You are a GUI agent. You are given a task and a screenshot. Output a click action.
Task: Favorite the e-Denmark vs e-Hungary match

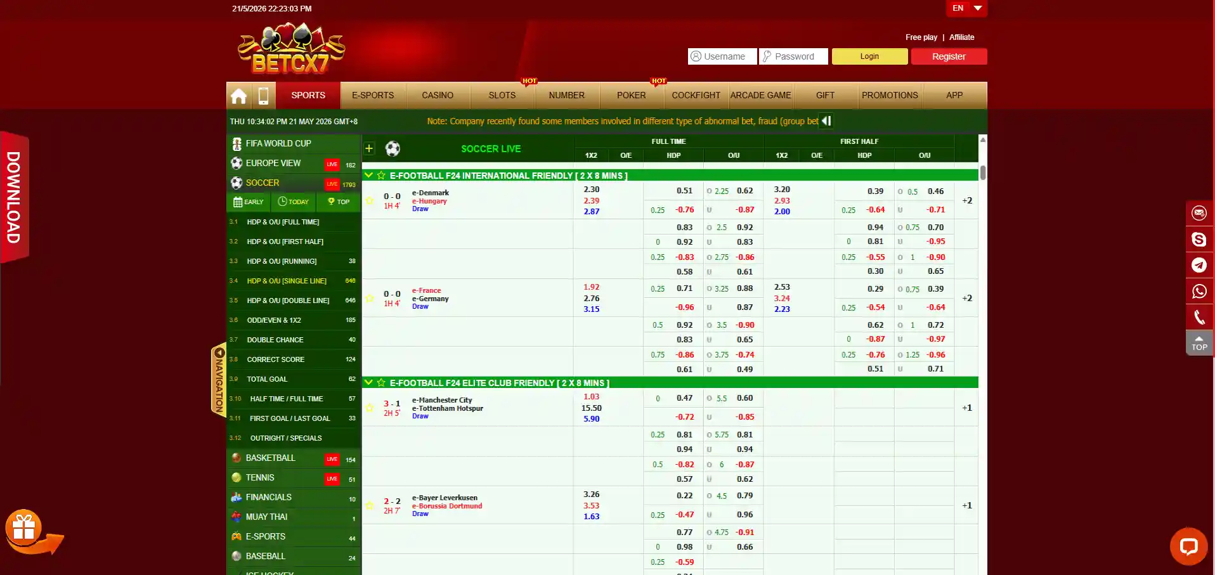(370, 201)
